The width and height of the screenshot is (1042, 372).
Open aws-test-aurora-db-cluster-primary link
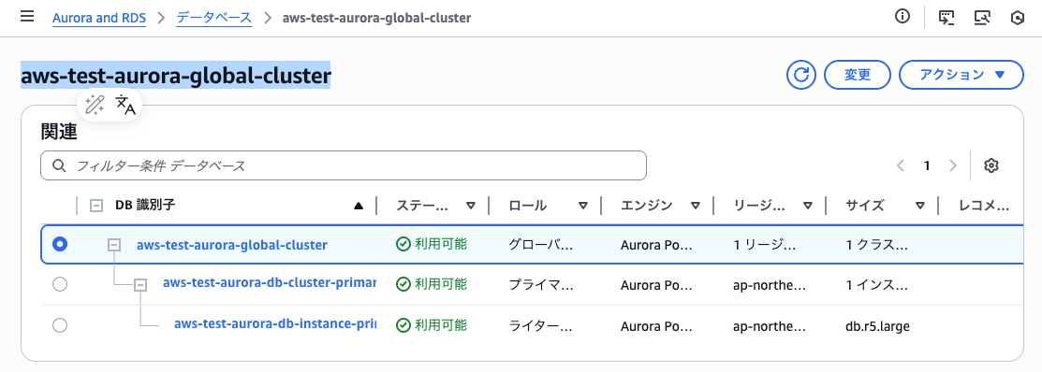pyautogui.click(x=269, y=283)
